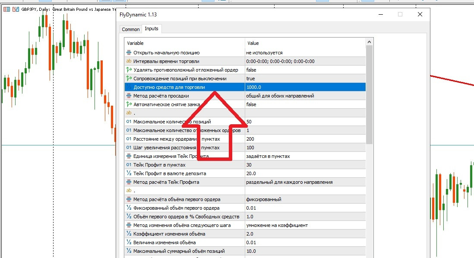Click the scroll-up arrow of the inputs list
The image size is (474, 258).
pyautogui.click(x=369, y=42)
